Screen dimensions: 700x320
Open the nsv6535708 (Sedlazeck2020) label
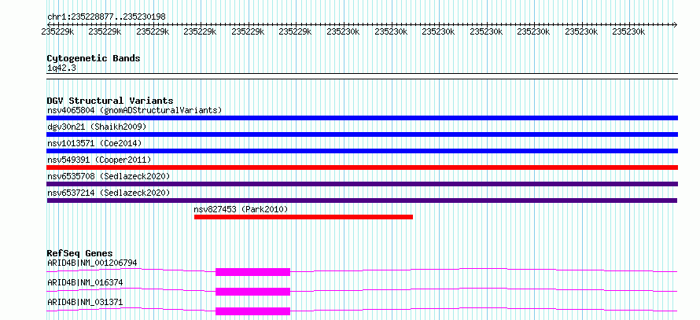[109, 176]
